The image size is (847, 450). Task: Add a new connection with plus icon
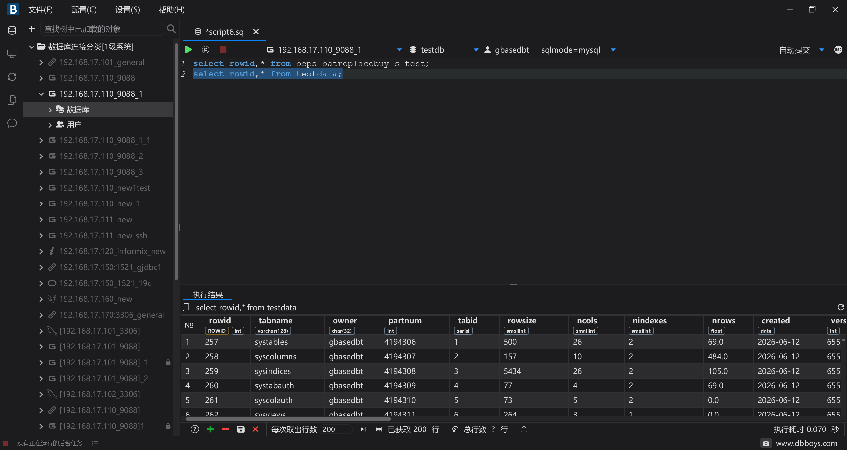32,29
